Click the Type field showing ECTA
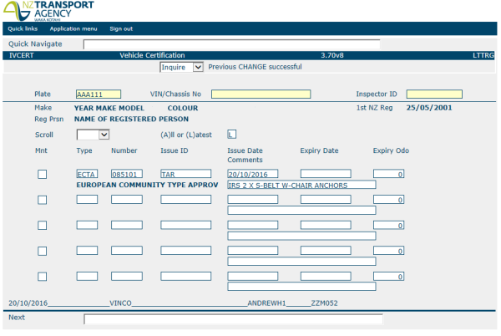This screenshot has height=336, width=501. pos(87,174)
